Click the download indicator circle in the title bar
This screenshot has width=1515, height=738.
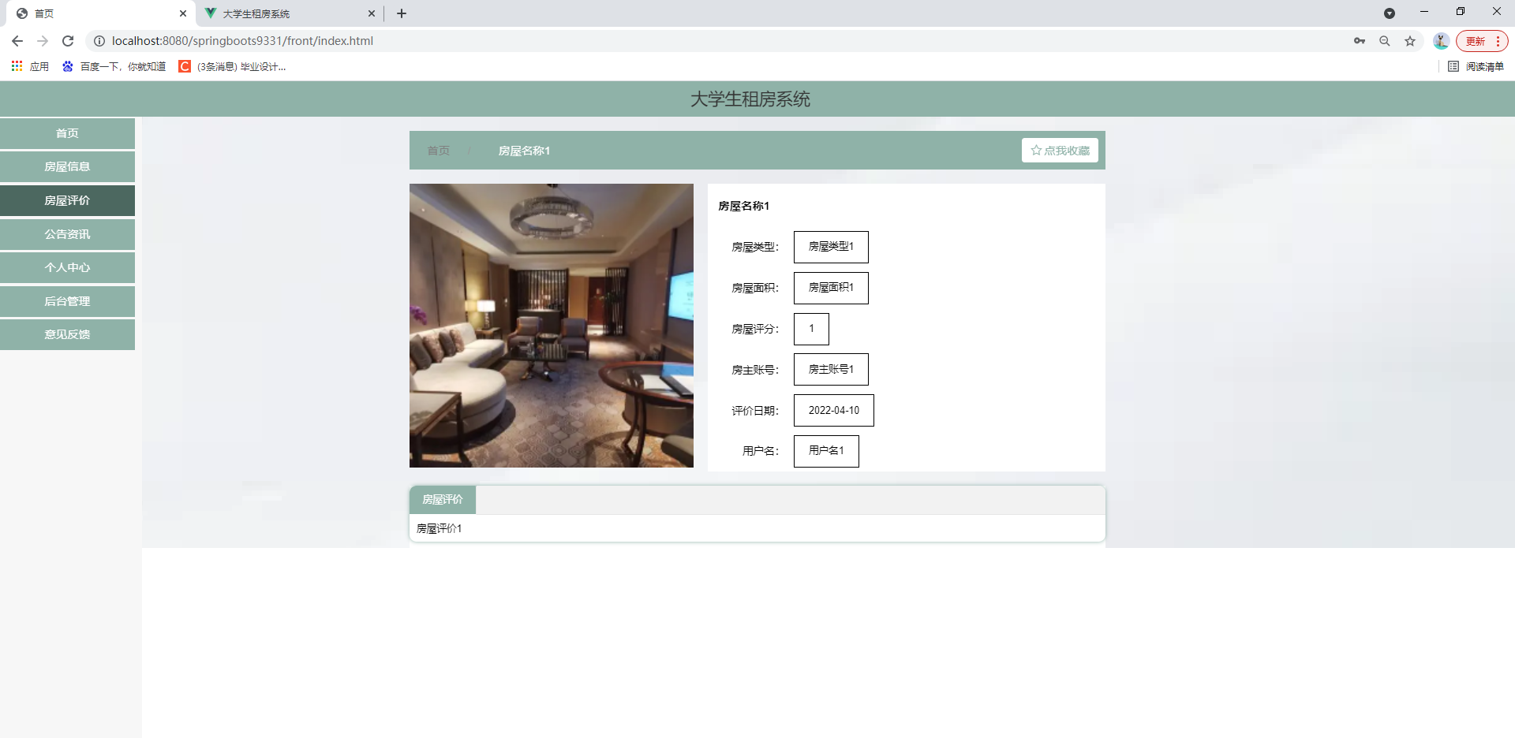tap(1390, 13)
